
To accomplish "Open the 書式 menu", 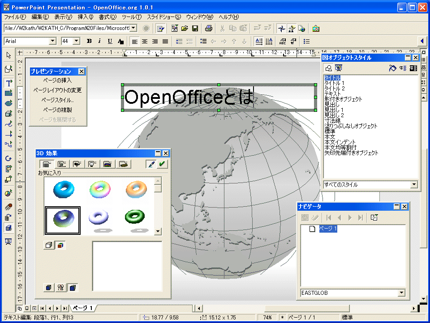I will point(107,17).
